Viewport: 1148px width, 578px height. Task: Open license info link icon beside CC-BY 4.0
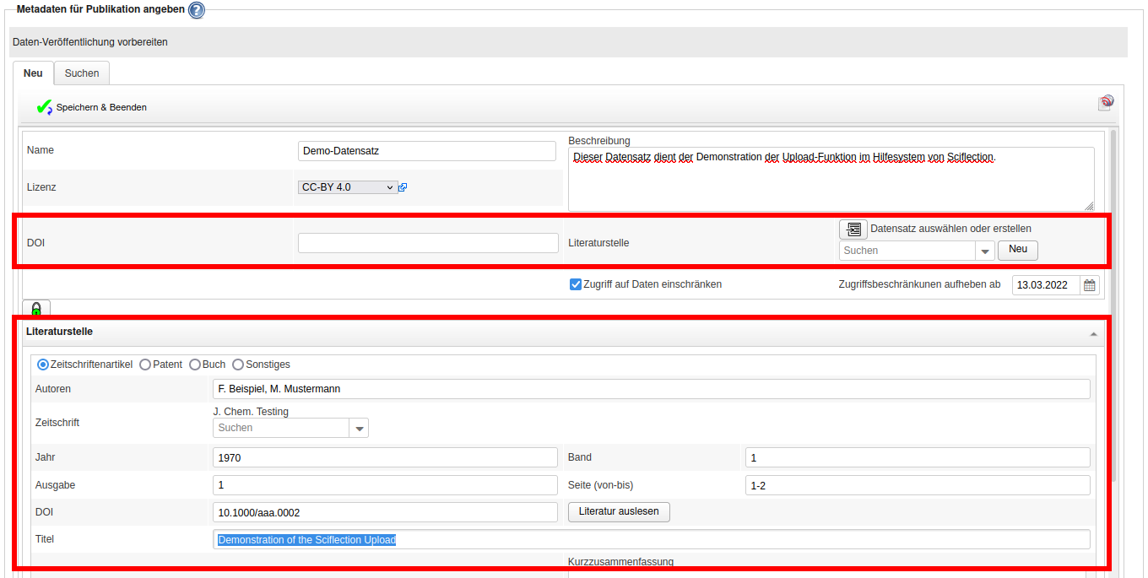tap(403, 187)
